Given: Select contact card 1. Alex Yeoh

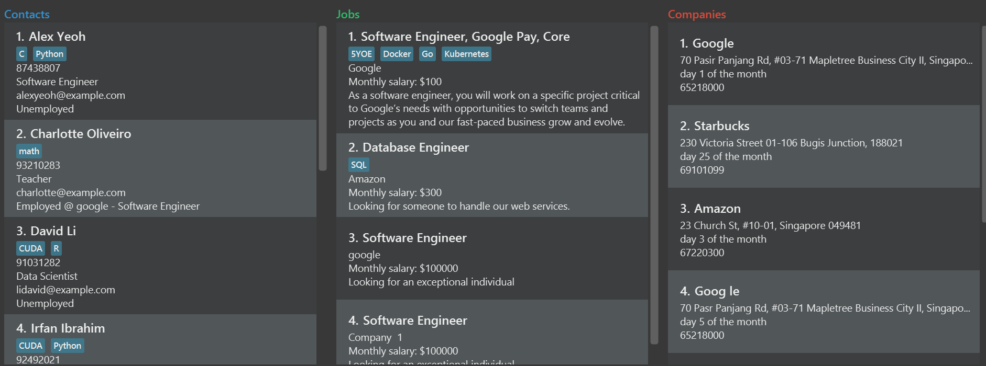Looking at the screenshot, I should [160, 71].
